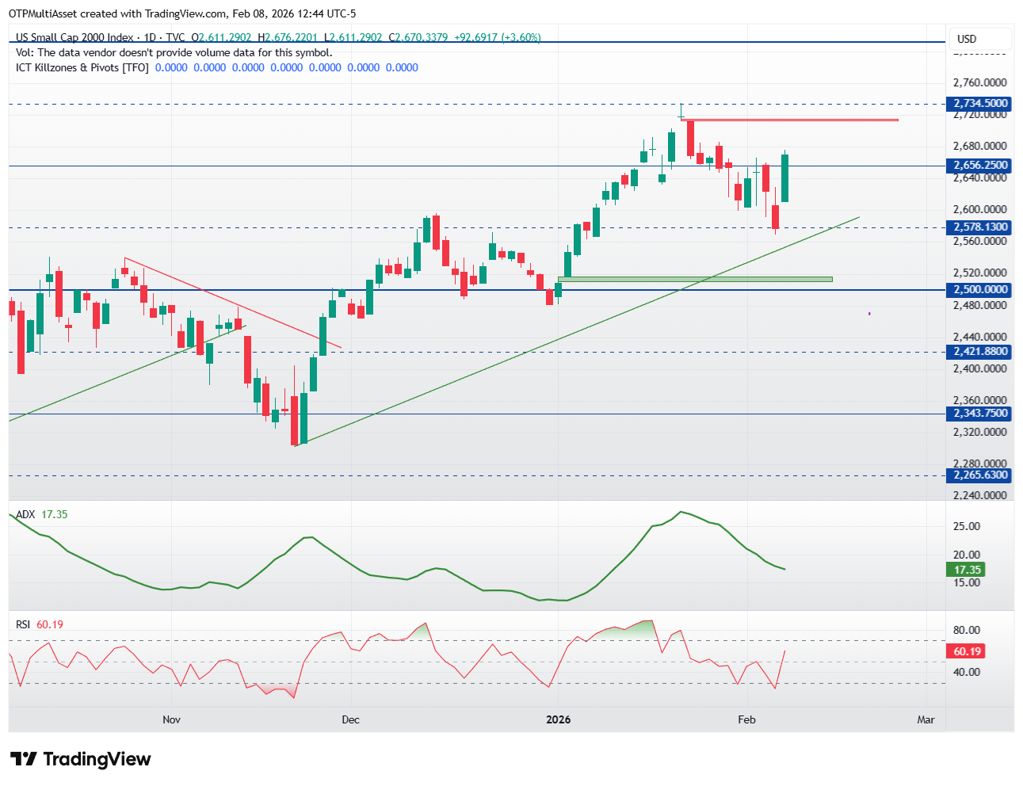Screen dimensions: 1023x786
Task: Select the RSI indicator legend
Action: [40, 624]
